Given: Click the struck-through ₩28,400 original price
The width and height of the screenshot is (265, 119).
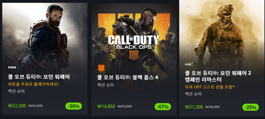Looking at the screenshot, I should [212, 107].
